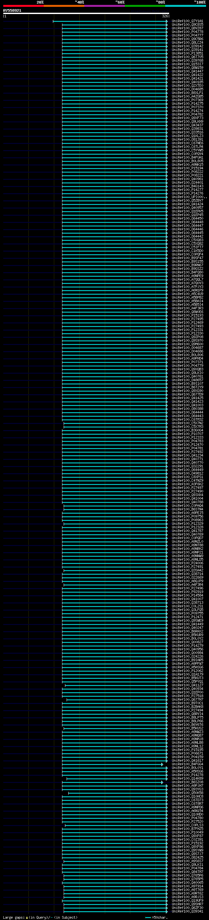Select the UniRef100_B9SF47 label
The image size is (209, 920).
point(187,258)
